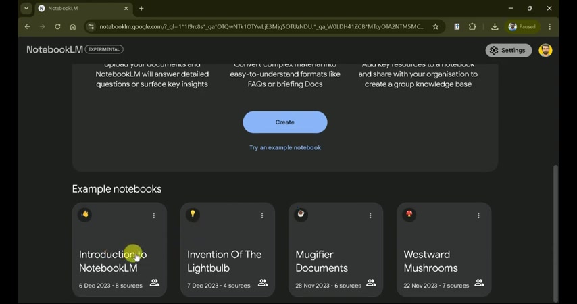Click "22 Nov 2023 · 7 sources" text

(x=436, y=286)
